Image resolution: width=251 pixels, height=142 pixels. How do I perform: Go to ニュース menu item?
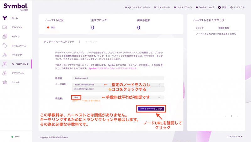click(x=16, y=82)
